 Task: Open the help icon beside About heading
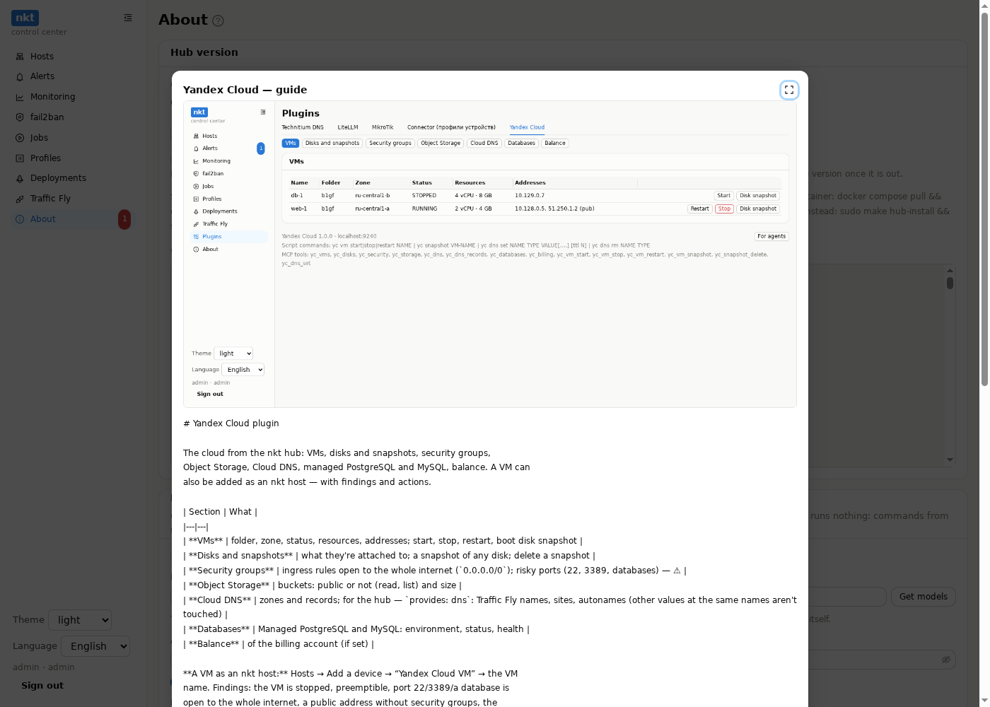[218, 21]
